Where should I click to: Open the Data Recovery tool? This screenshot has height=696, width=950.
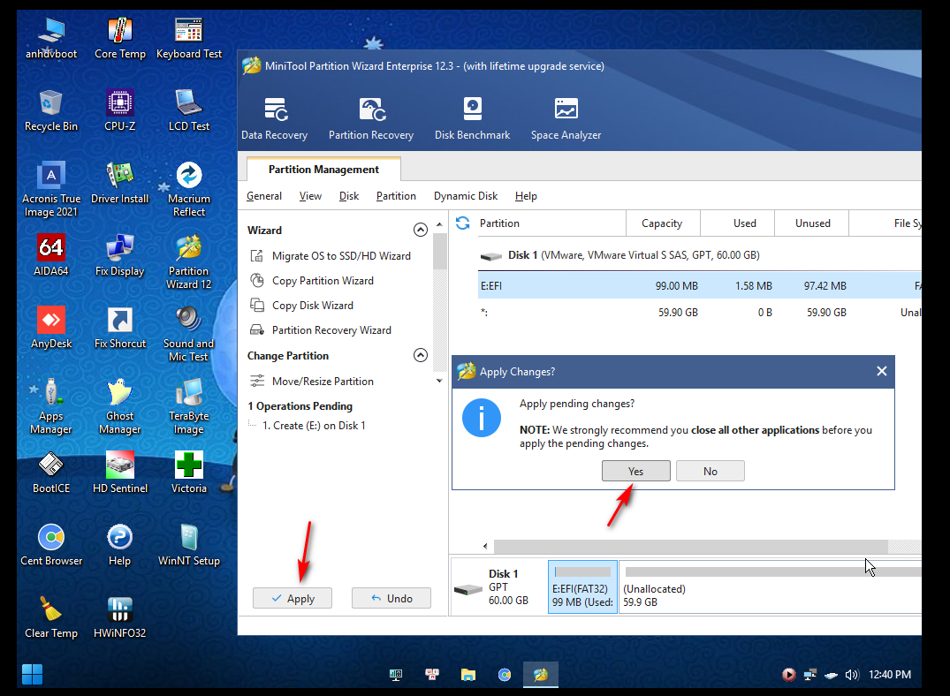[x=275, y=118]
